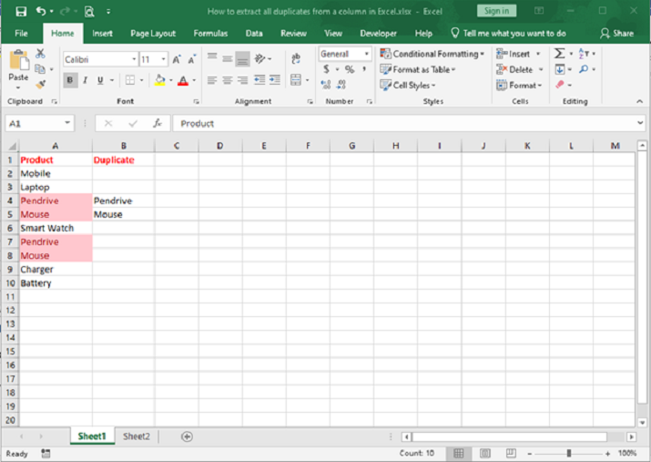This screenshot has width=651, height=462.
Task: Expand the formula bar
Action: [640, 123]
